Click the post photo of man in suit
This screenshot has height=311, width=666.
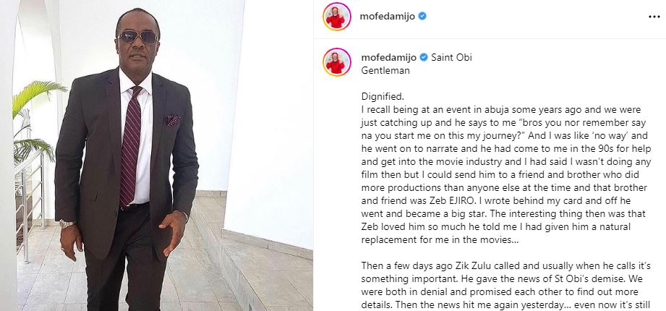(156, 155)
